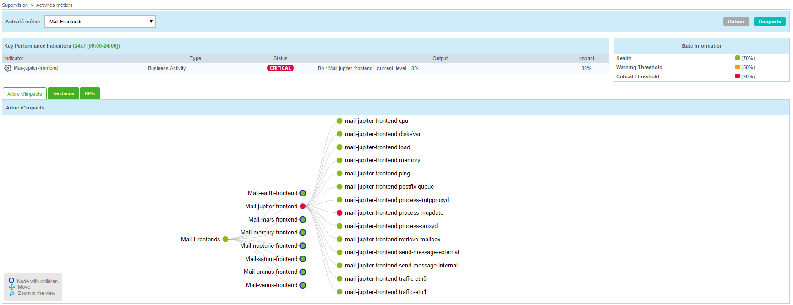
Task: Click the orange Warning Threshold swatch
Action: pyautogui.click(x=737, y=67)
